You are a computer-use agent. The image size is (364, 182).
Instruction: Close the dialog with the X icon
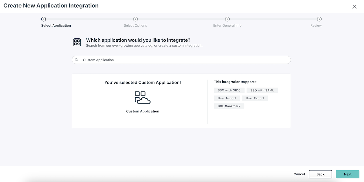point(354,7)
